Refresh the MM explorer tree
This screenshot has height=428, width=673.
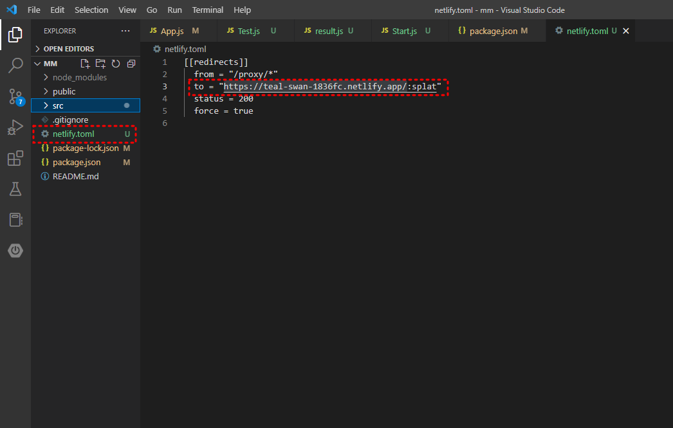116,64
